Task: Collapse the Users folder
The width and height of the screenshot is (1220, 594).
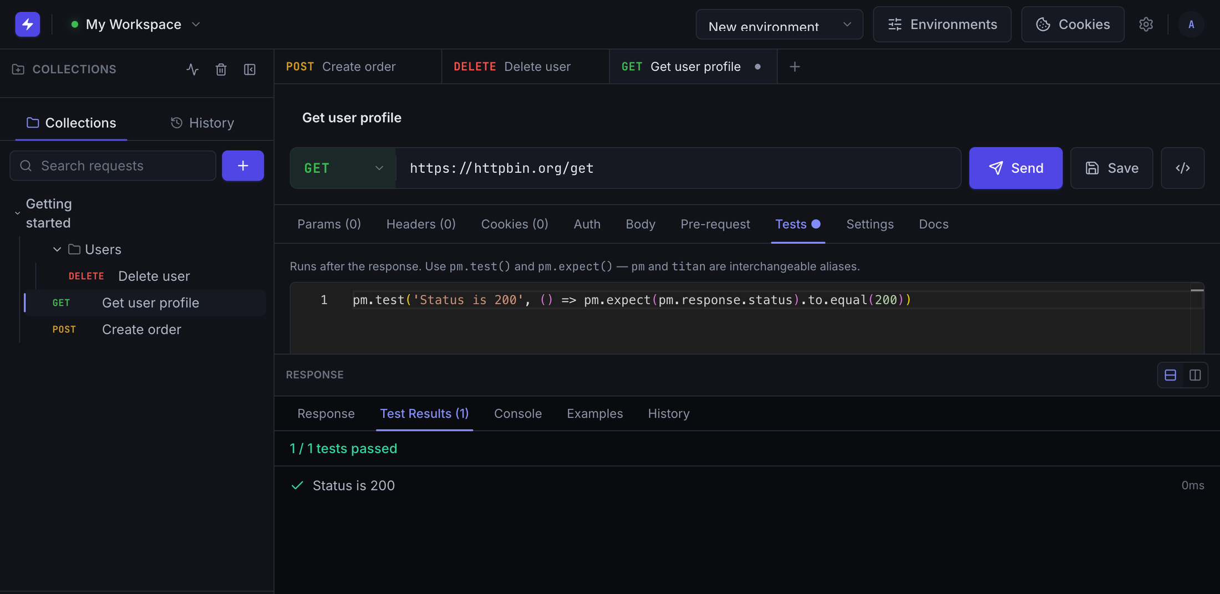Action: pyautogui.click(x=57, y=249)
